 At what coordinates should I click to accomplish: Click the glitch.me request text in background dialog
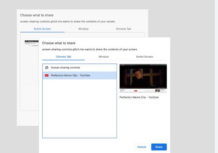click(68, 22)
